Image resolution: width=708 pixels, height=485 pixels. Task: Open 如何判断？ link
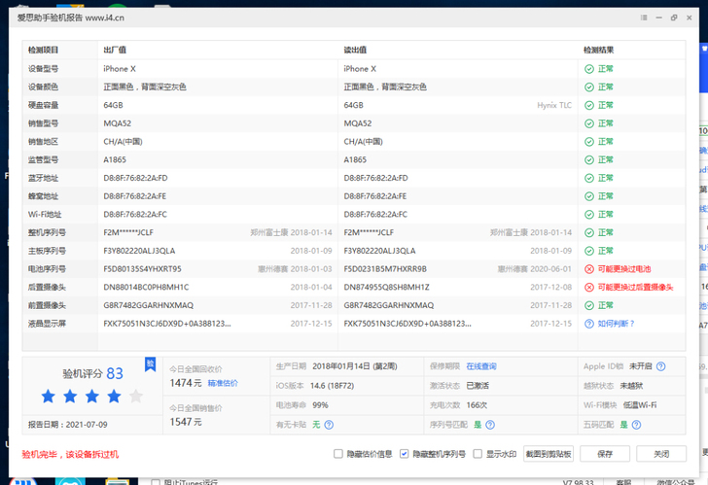coord(617,324)
